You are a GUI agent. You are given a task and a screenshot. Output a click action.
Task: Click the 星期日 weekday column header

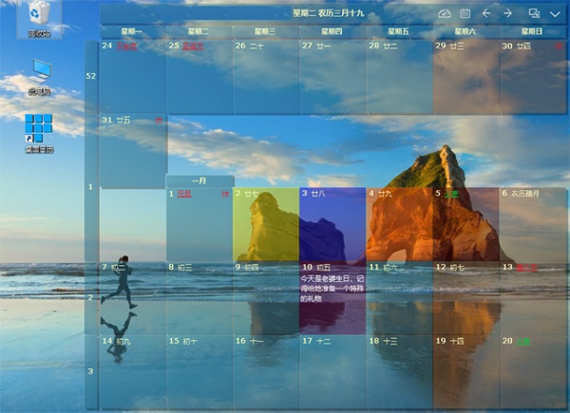point(532,31)
